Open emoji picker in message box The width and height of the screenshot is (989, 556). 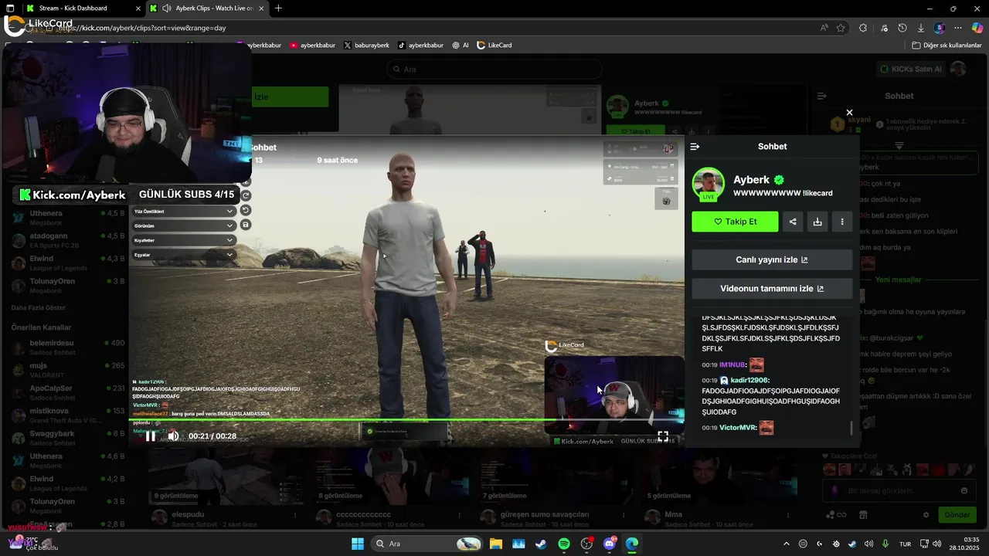964,490
